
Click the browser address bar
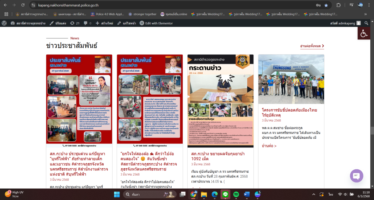164,5
